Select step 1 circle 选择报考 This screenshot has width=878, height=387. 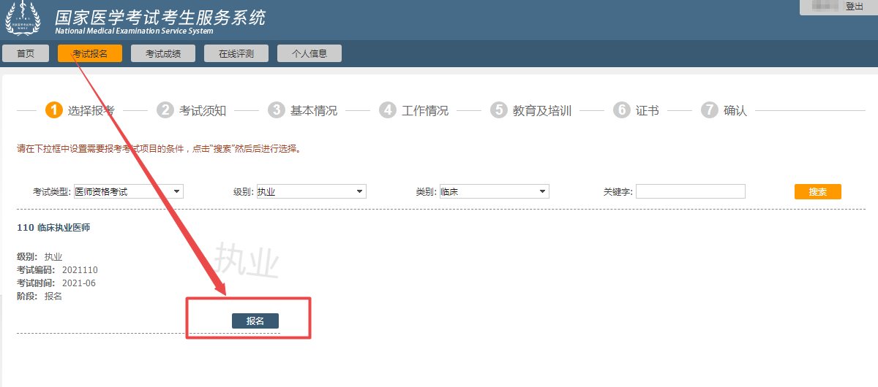pos(53,110)
